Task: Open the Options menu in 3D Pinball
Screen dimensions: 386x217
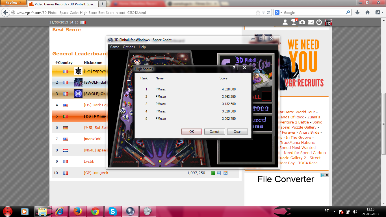Action: (129, 47)
